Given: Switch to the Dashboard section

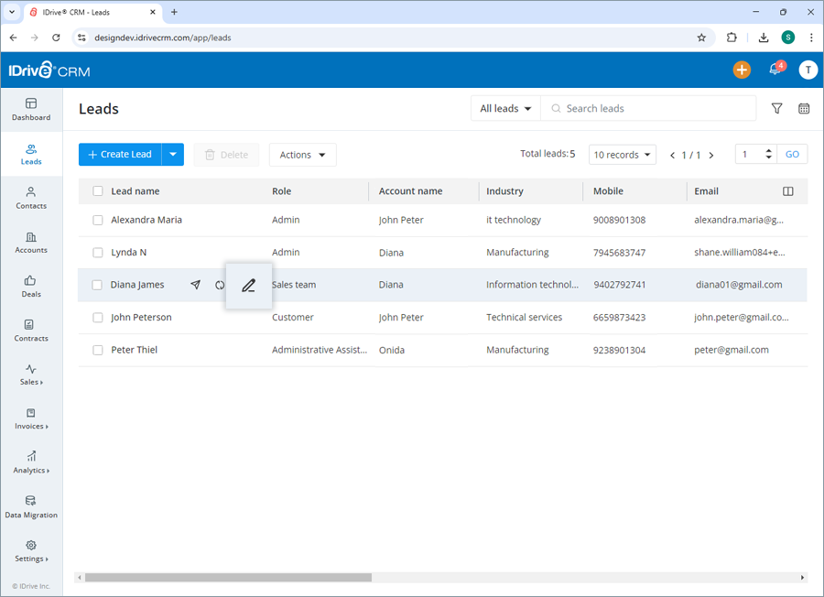Looking at the screenshot, I should point(31,110).
